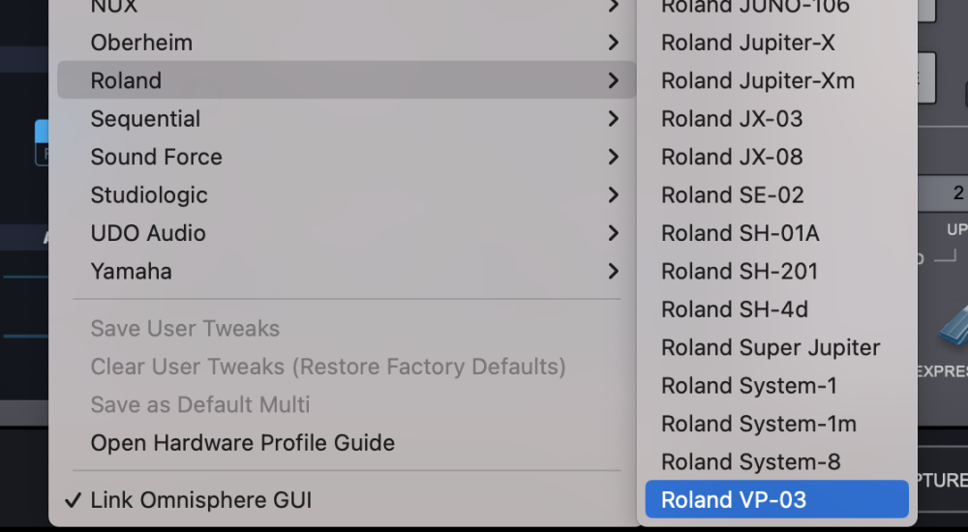Pick Roland SH-01A from the submenu
This screenshot has height=532, width=968.
tap(740, 233)
